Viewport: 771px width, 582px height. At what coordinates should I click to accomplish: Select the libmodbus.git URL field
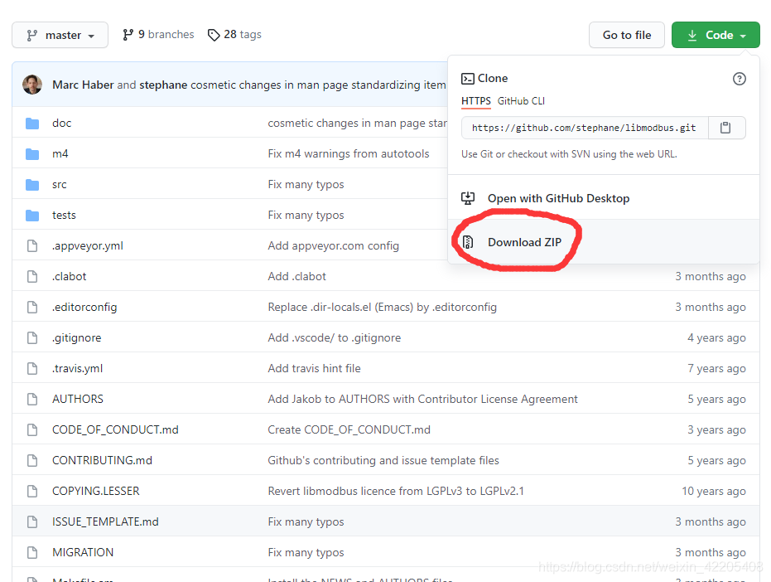[584, 128]
